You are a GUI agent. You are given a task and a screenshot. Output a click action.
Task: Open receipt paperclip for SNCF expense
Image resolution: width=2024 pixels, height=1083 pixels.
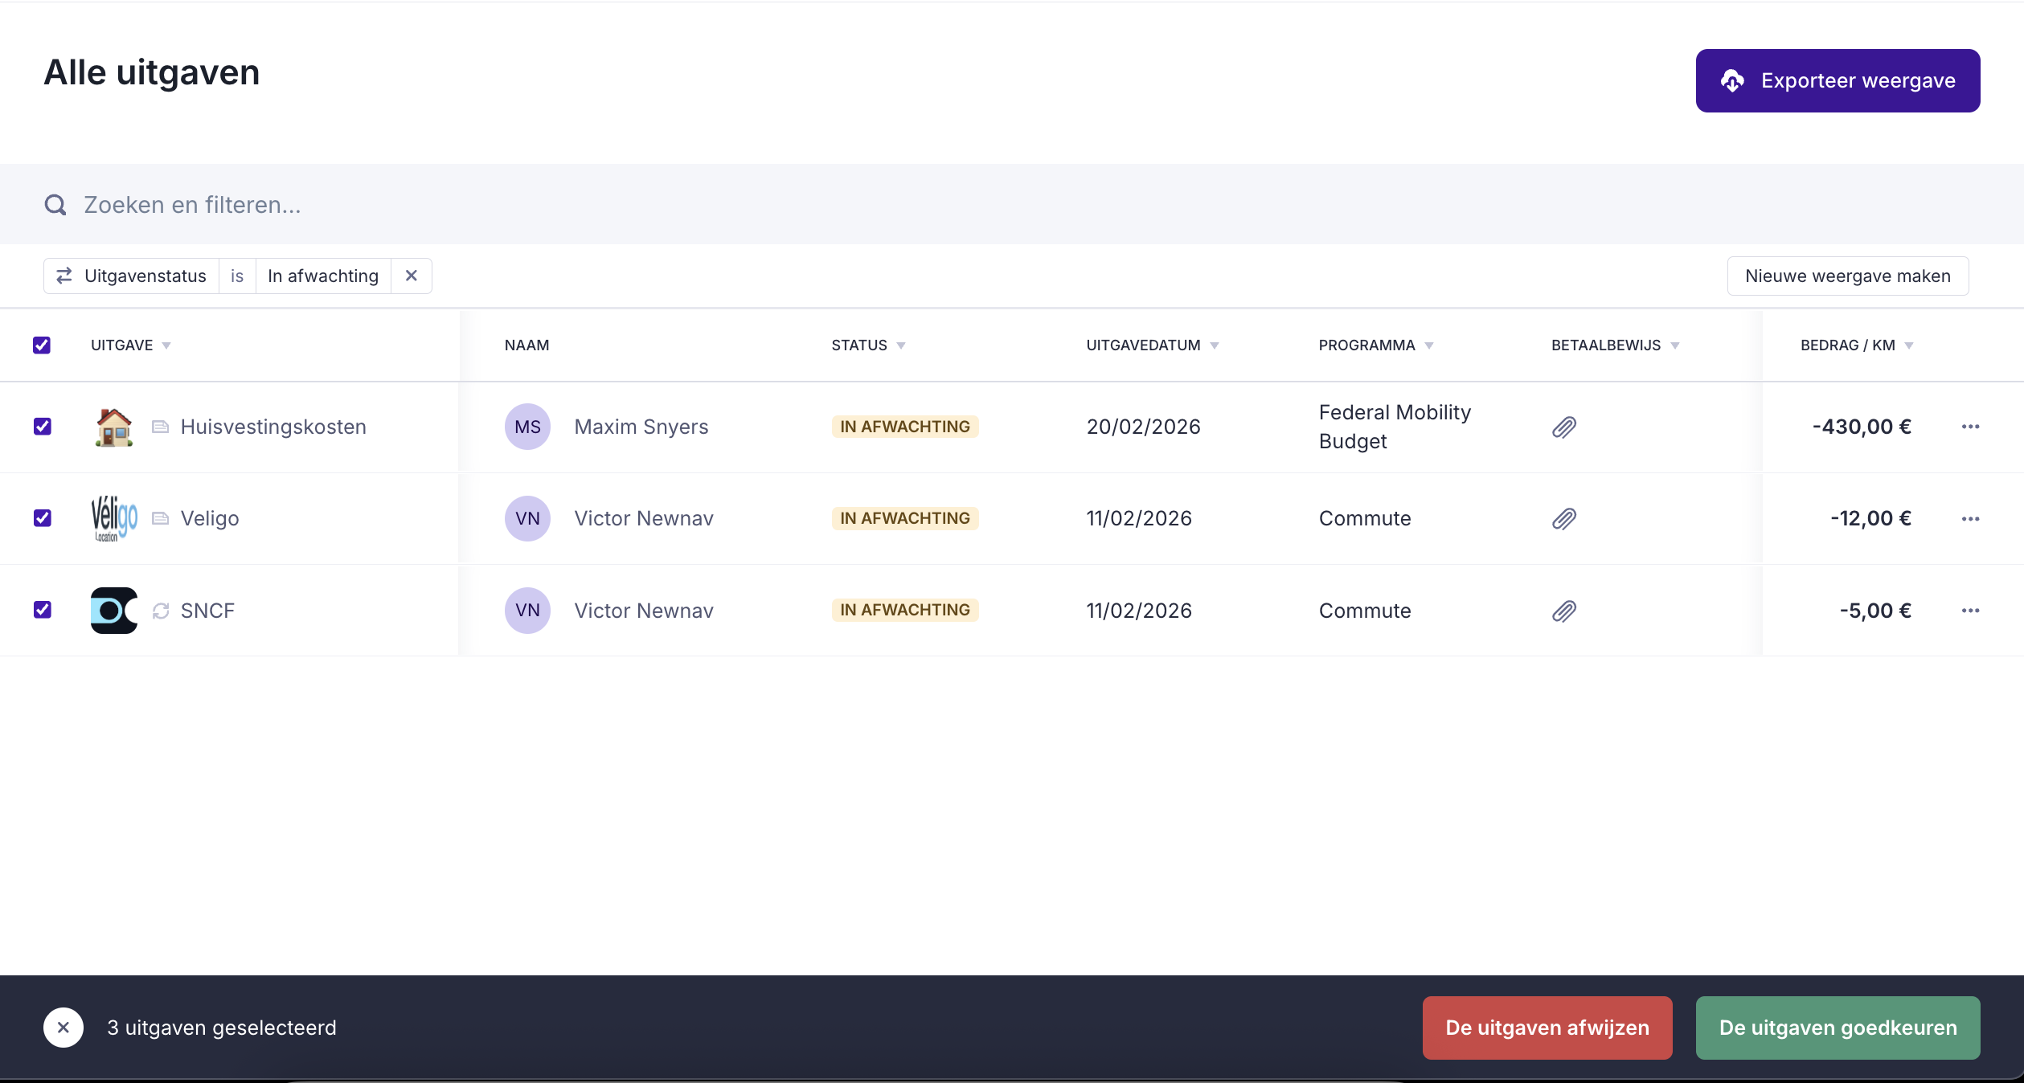(1563, 611)
